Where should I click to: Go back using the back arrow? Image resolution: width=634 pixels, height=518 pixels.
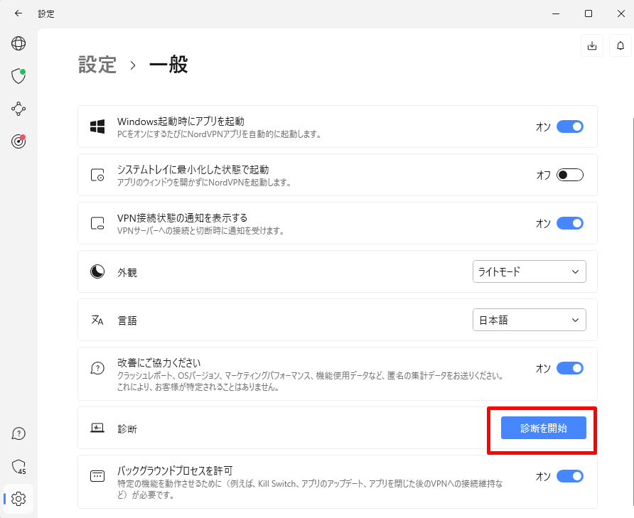point(18,14)
